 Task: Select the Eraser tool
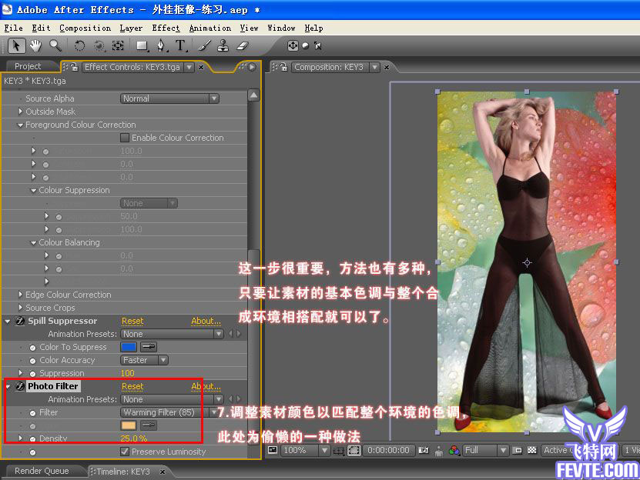(x=243, y=45)
